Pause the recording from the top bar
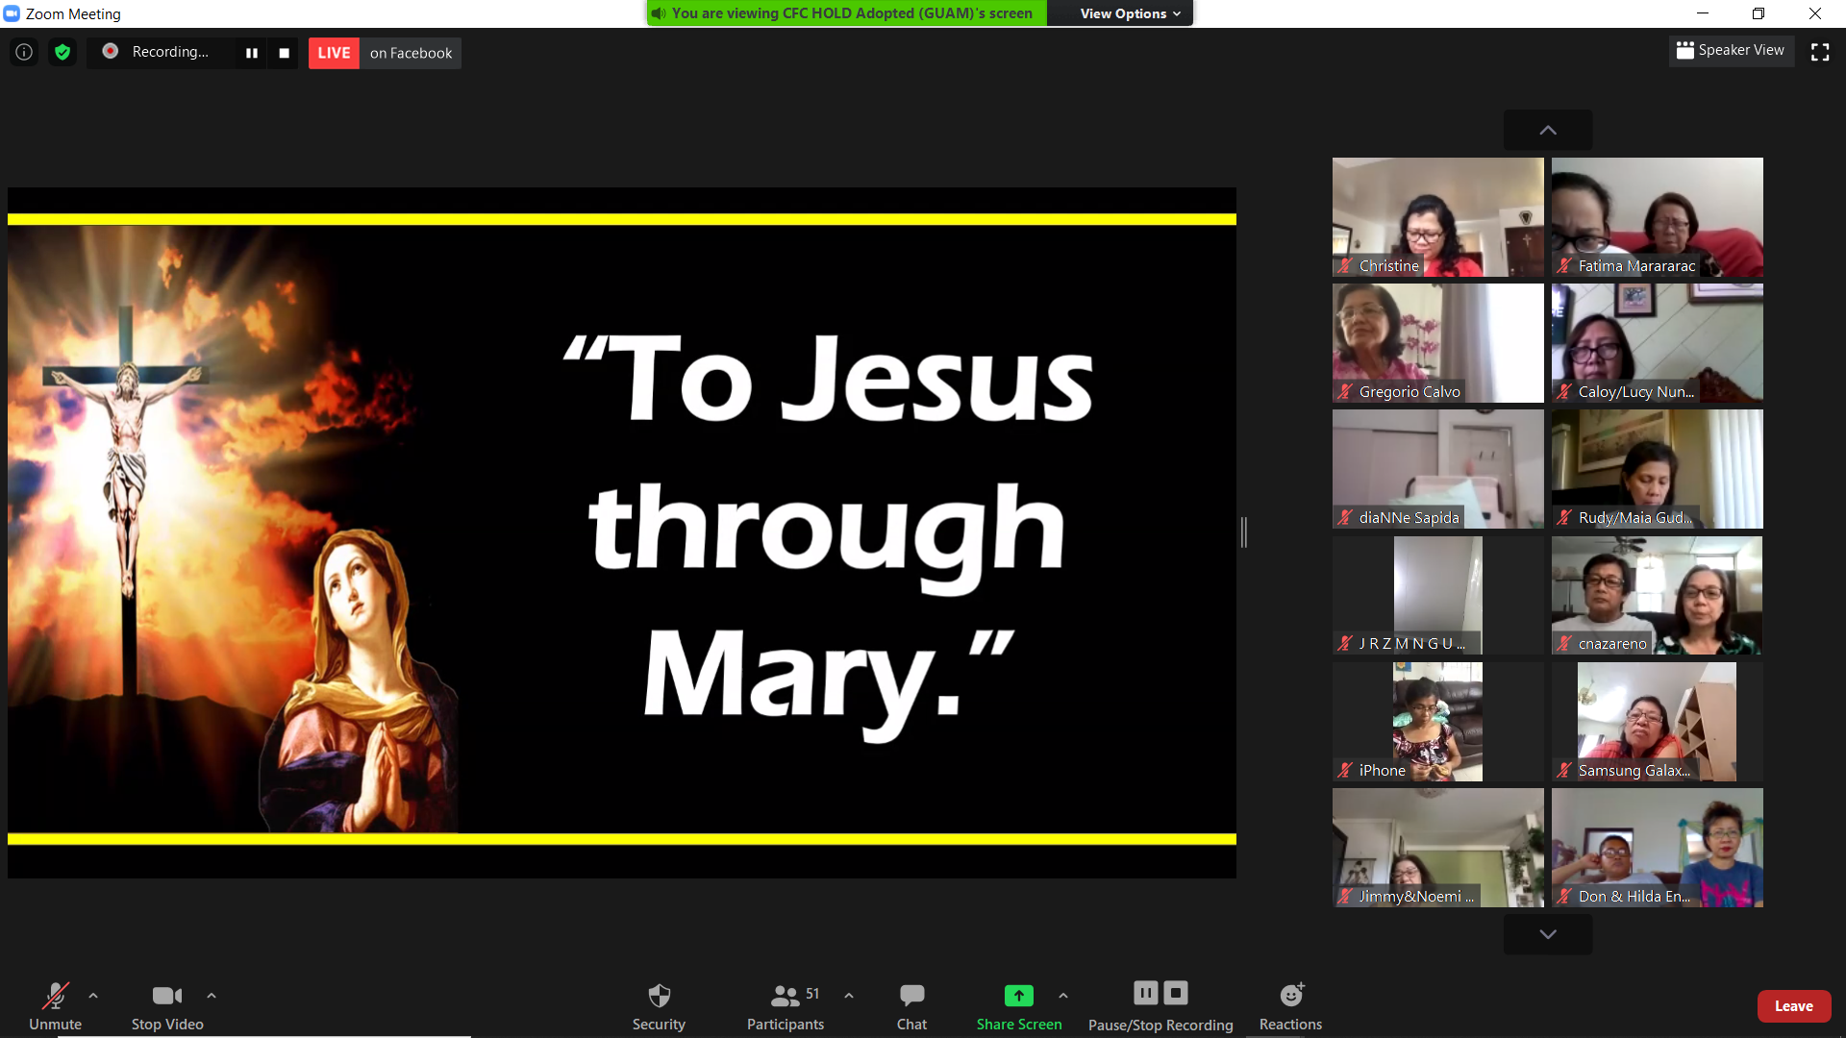 pos(252,53)
